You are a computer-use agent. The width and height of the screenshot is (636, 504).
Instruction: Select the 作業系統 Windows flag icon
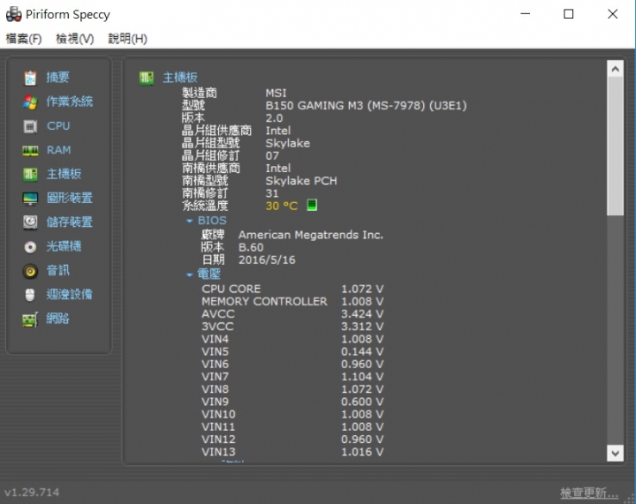(30, 102)
